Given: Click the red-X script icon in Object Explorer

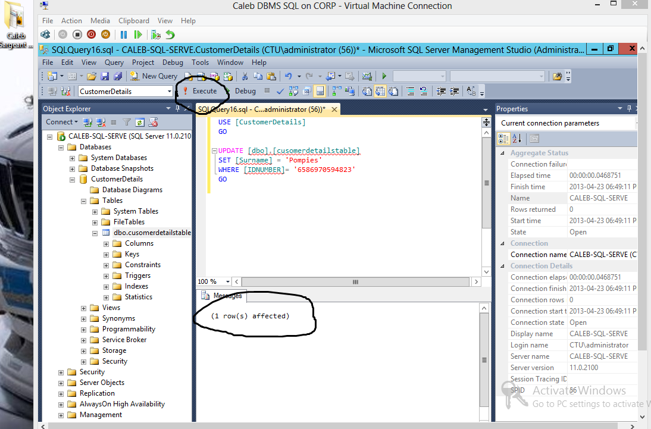Looking at the screenshot, I should click(x=153, y=122).
